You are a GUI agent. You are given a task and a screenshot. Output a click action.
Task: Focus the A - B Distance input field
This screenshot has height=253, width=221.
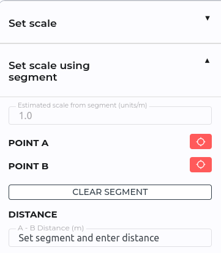[110, 238]
